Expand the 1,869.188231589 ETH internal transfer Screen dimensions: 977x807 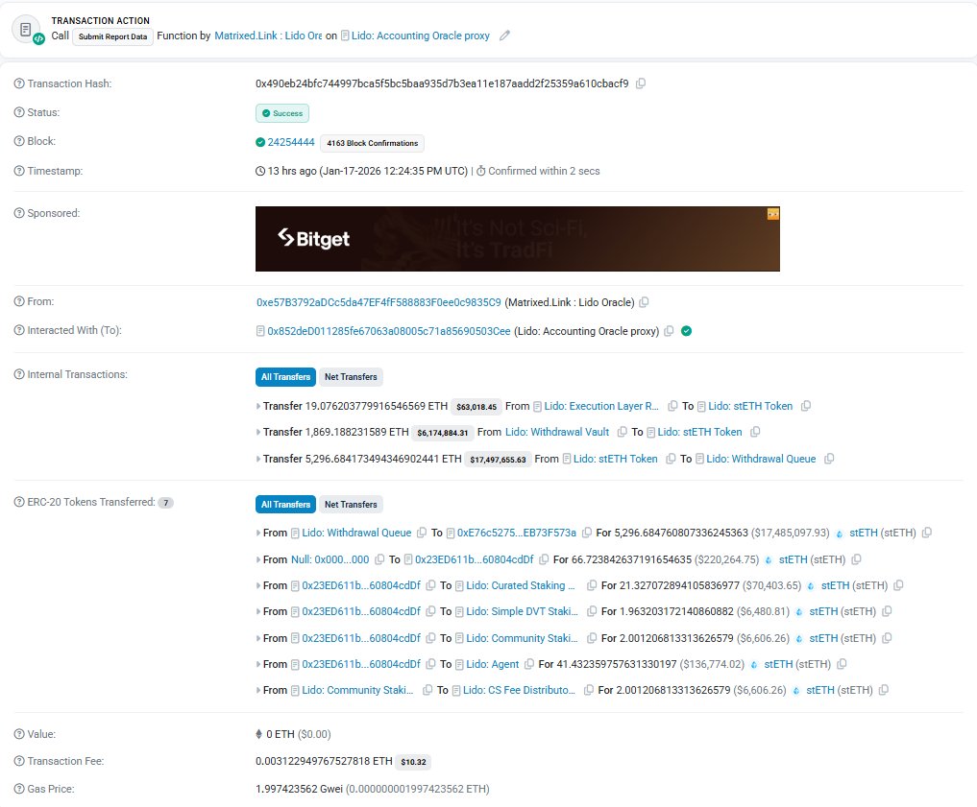[258, 432]
